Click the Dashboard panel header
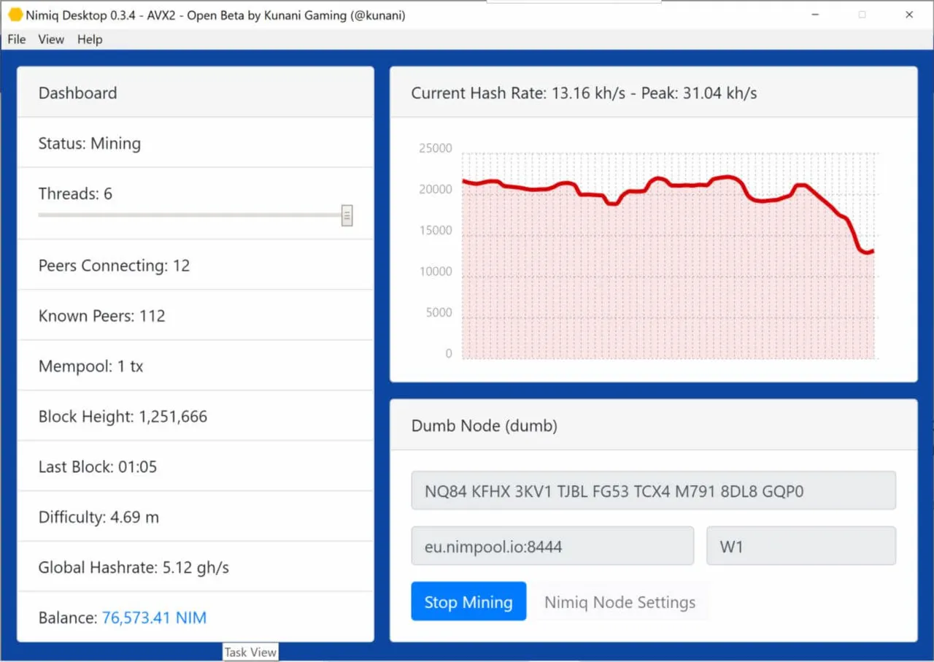Image resolution: width=934 pixels, height=662 pixels. [196, 93]
